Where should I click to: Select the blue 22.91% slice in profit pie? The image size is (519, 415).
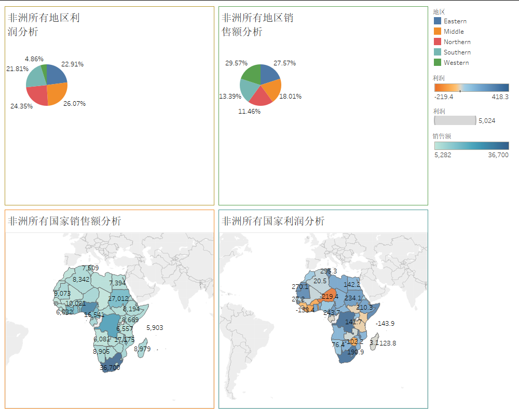pos(55,75)
